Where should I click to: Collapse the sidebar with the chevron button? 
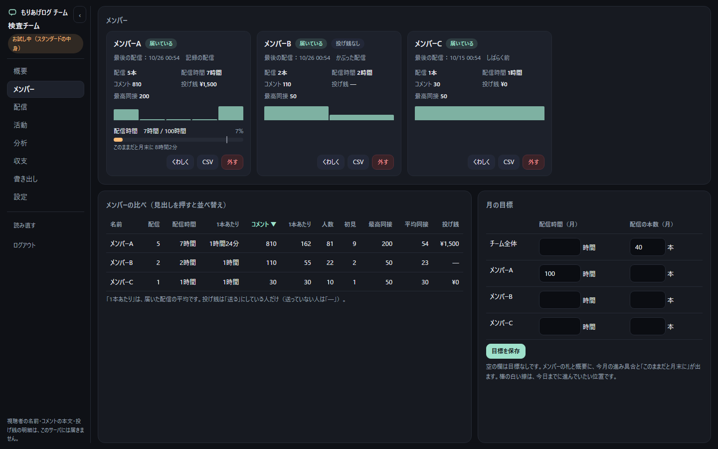80,15
